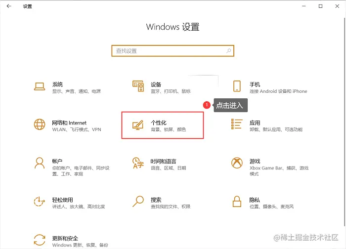This screenshot has width=346, height=249.
Task: Click the vertical scrollbar on the right
Action: click(345, 122)
